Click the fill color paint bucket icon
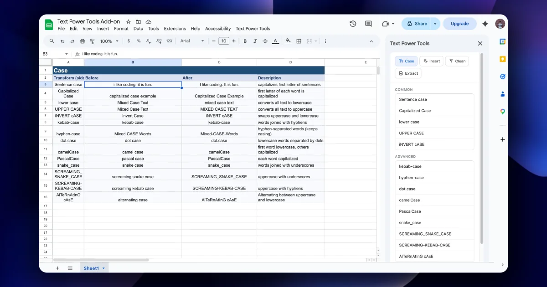 pos(288,41)
